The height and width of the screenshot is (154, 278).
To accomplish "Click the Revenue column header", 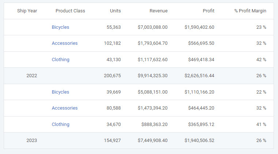I will point(158,11).
